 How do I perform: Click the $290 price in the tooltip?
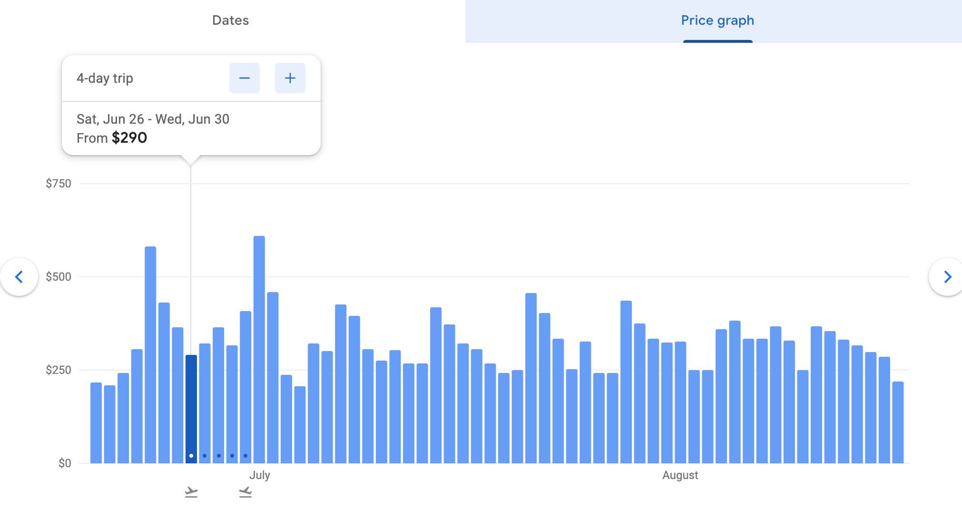pyautogui.click(x=129, y=138)
